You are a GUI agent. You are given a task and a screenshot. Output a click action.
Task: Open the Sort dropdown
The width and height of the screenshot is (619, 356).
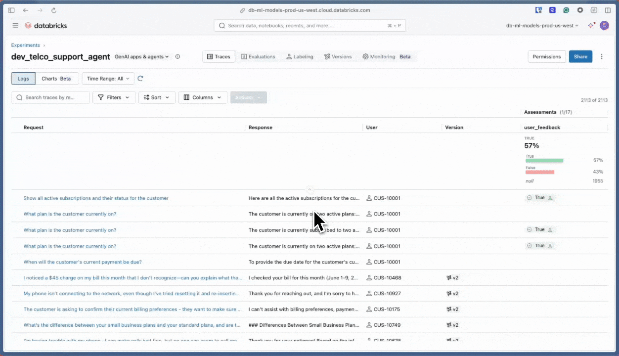pyautogui.click(x=157, y=97)
